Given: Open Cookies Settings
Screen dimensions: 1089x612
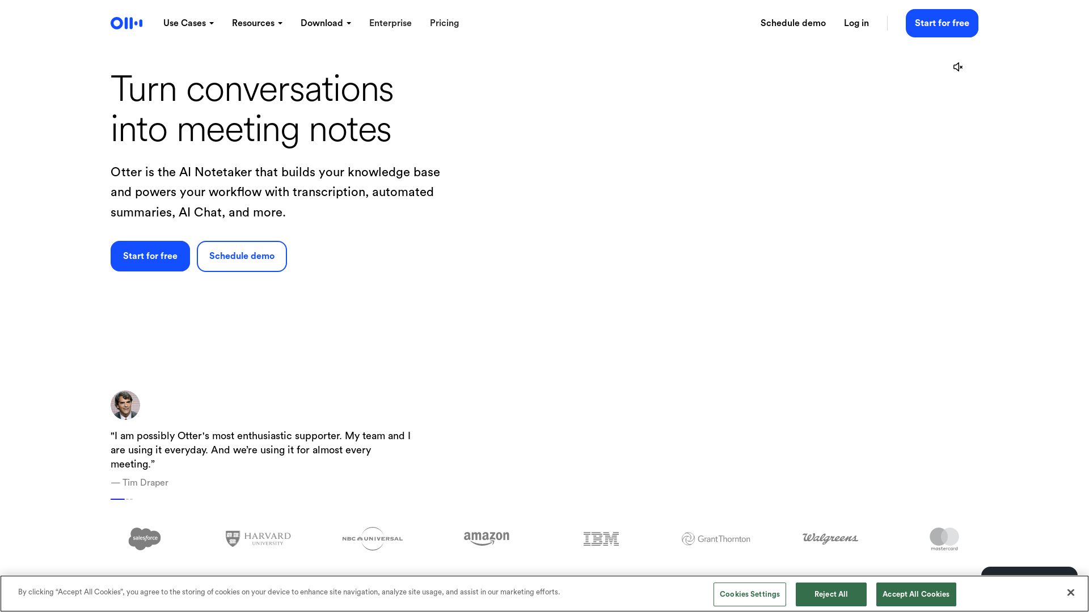Looking at the screenshot, I should coord(749,594).
